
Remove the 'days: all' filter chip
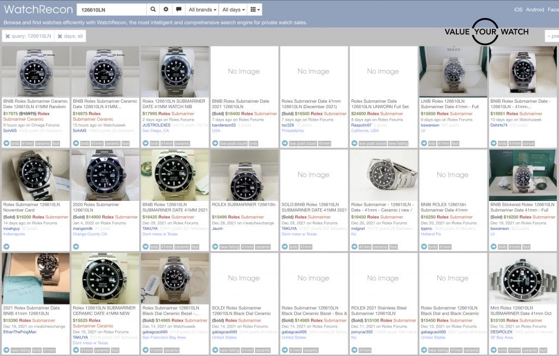[60, 37]
